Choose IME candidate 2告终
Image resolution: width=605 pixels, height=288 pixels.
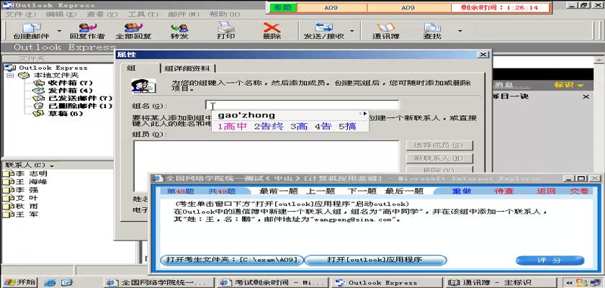pos(269,127)
